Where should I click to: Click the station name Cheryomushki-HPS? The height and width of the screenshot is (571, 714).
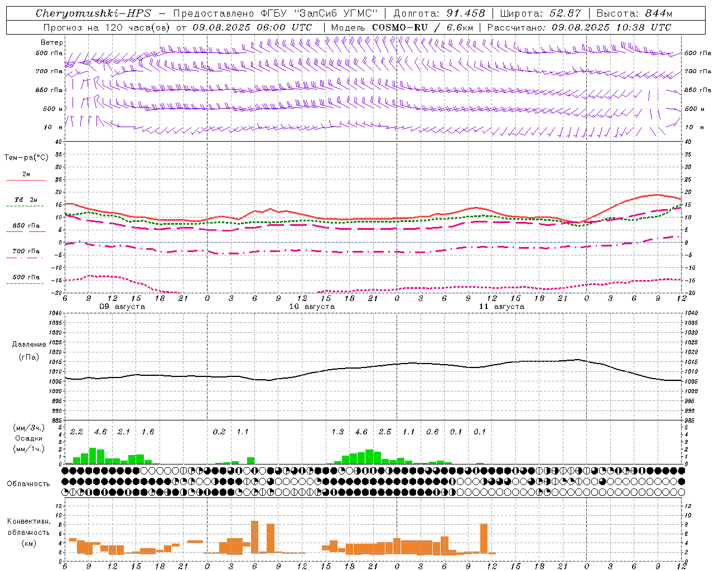coord(94,13)
